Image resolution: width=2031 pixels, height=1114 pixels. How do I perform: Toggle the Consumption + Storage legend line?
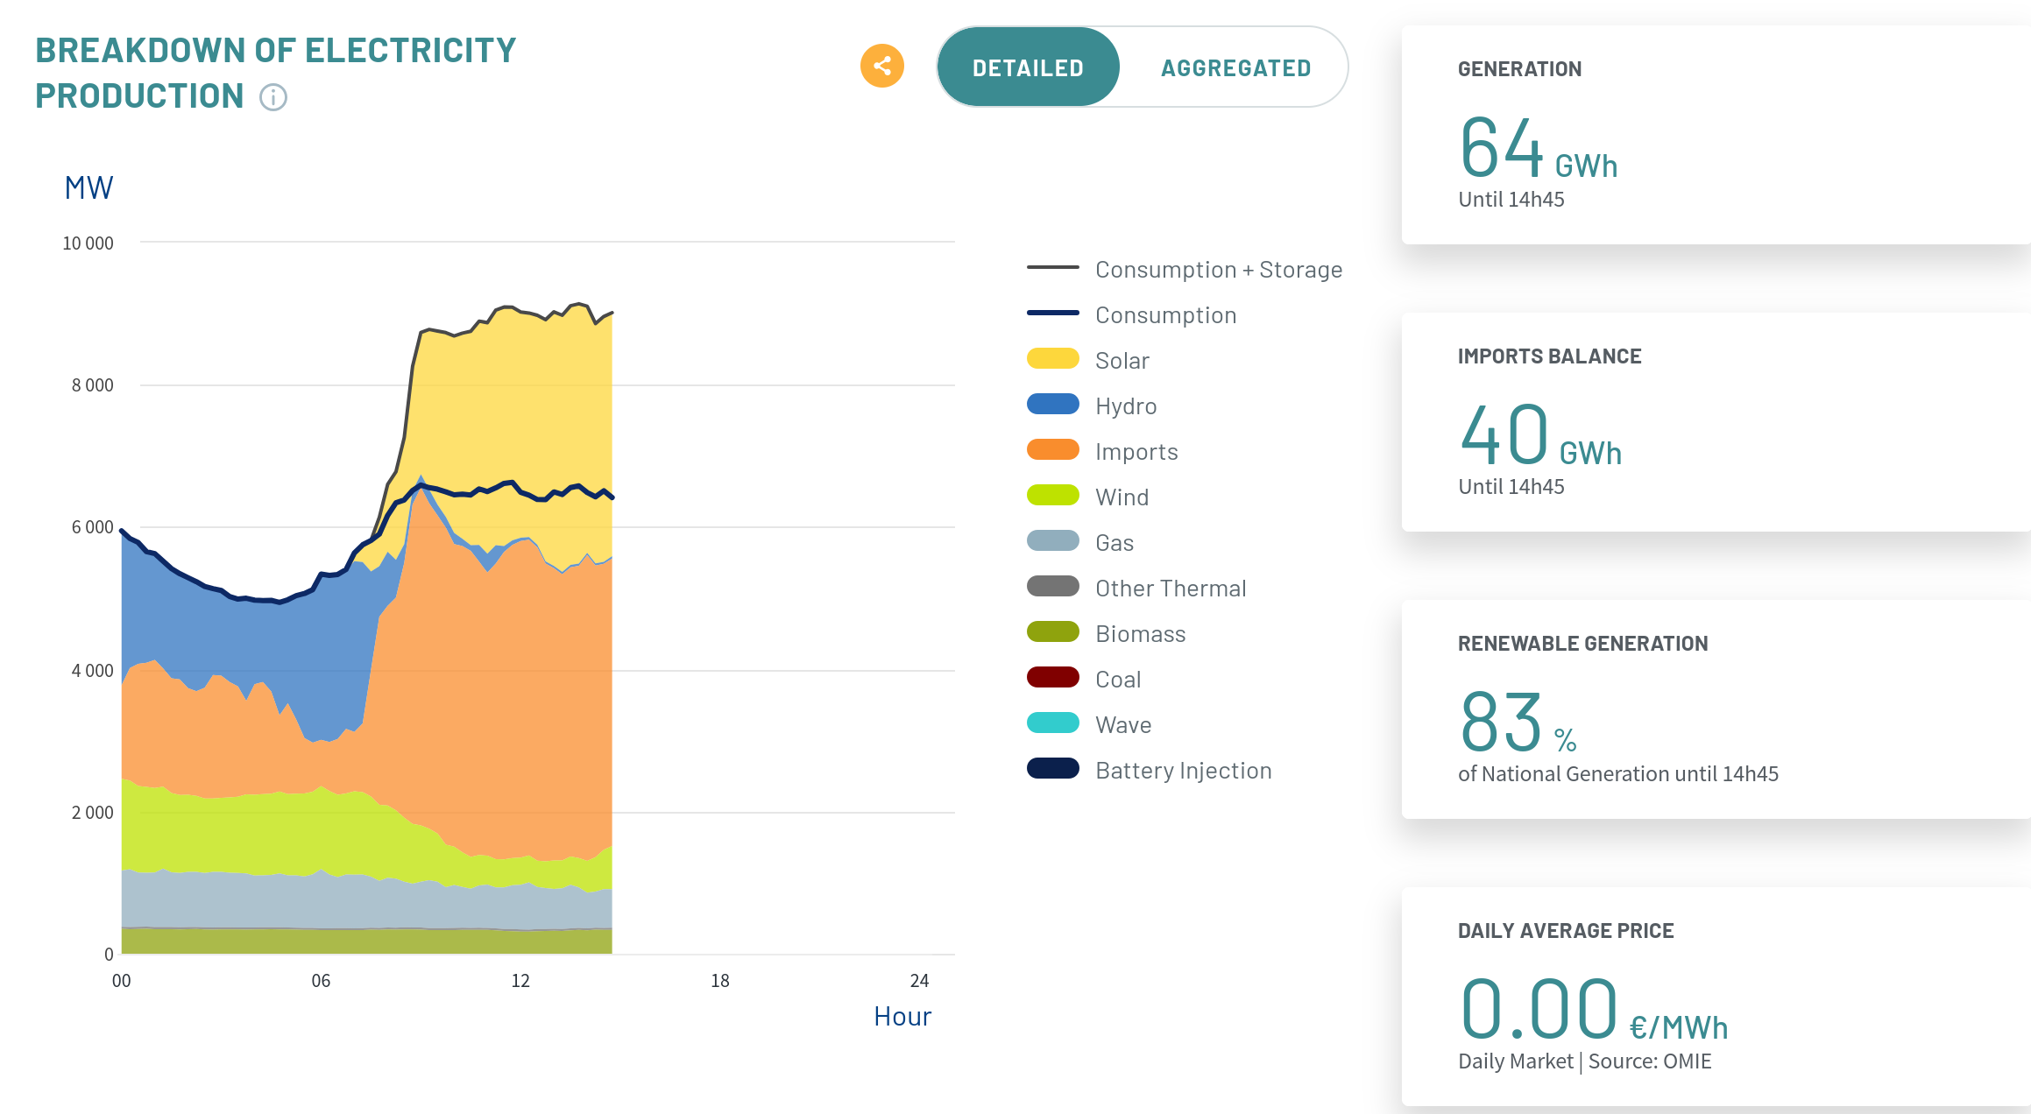[1185, 269]
